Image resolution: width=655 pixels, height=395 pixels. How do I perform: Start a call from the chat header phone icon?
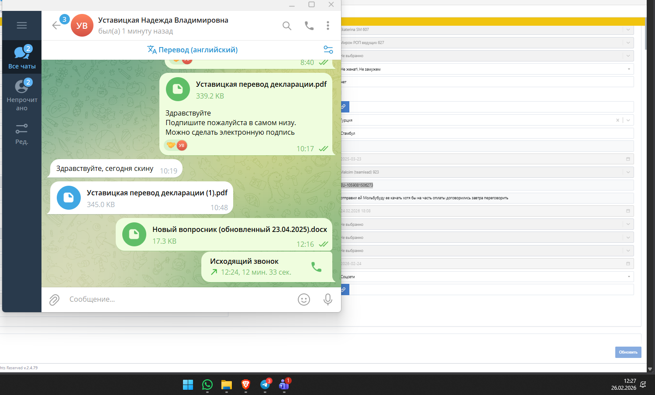click(309, 26)
